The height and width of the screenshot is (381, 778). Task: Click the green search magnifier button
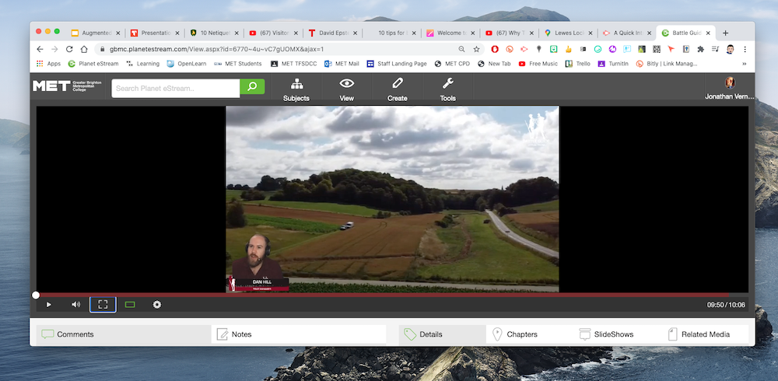tap(252, 87)
